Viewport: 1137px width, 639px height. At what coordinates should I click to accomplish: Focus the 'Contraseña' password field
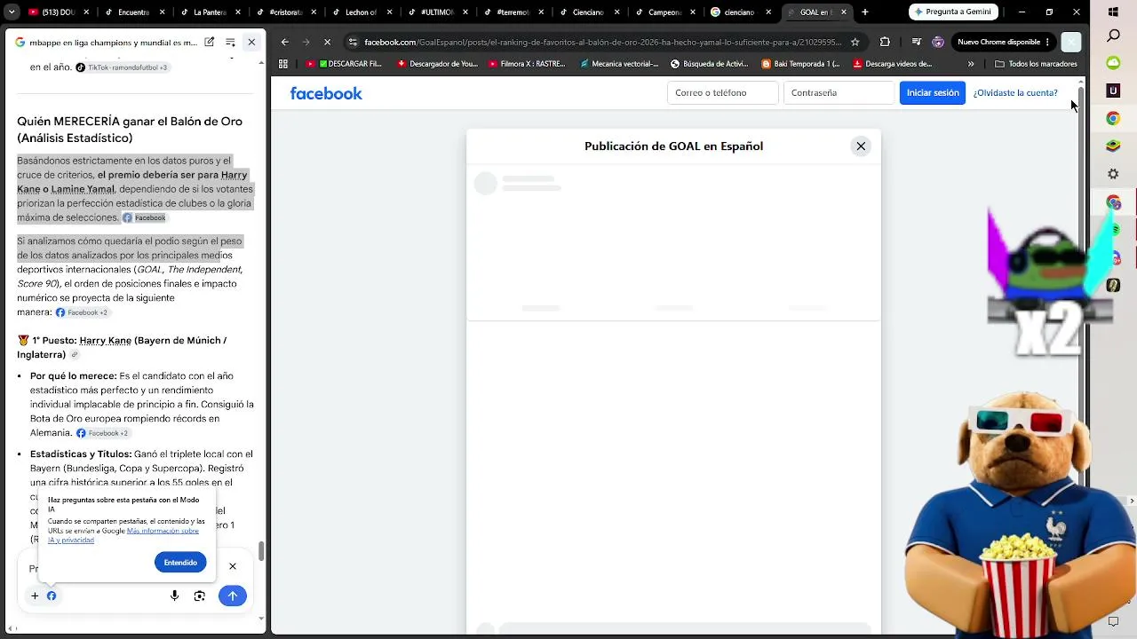click(x=839, y=93)
